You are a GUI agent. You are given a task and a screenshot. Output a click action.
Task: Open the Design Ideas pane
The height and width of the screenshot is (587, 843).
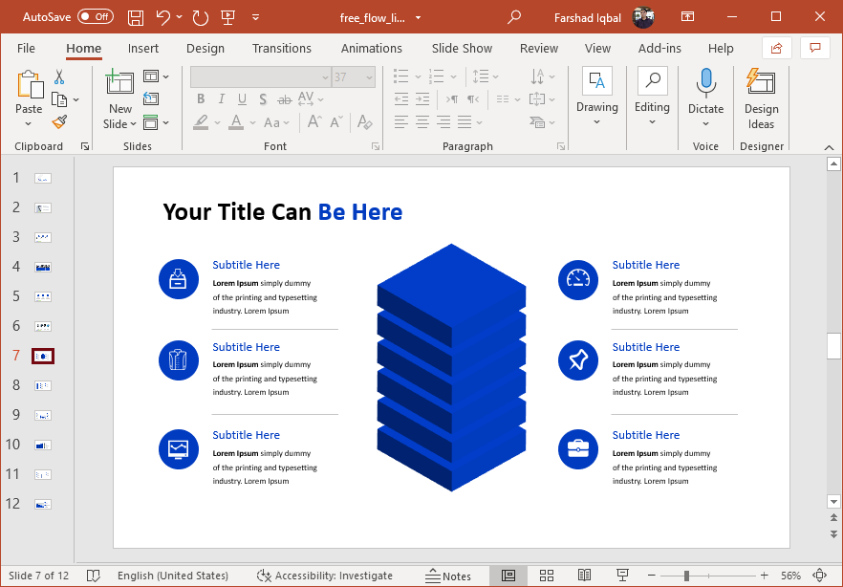[x=761, y=98]
